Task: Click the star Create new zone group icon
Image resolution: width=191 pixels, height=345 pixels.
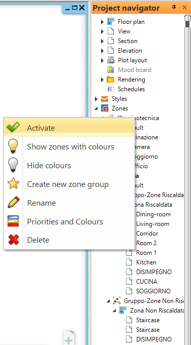Action: click(13, 184)
